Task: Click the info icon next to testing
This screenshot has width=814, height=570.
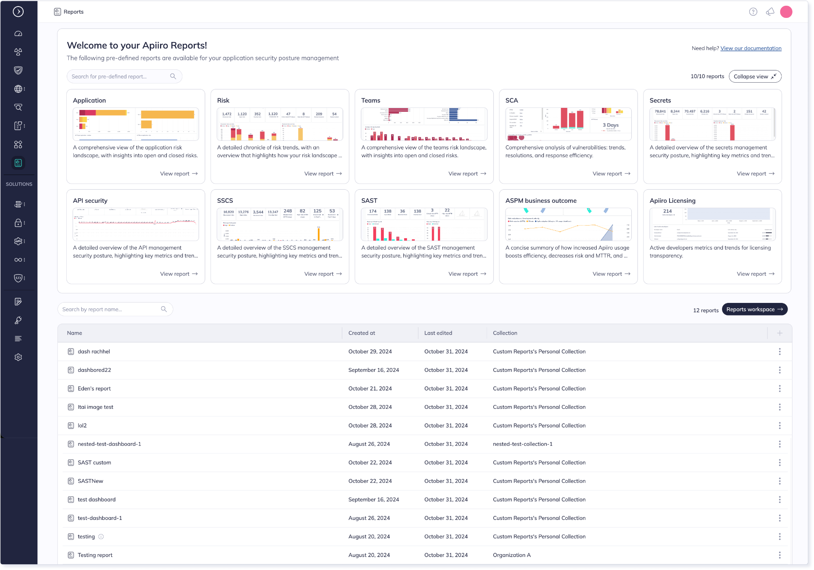Action: click(101, 537)
